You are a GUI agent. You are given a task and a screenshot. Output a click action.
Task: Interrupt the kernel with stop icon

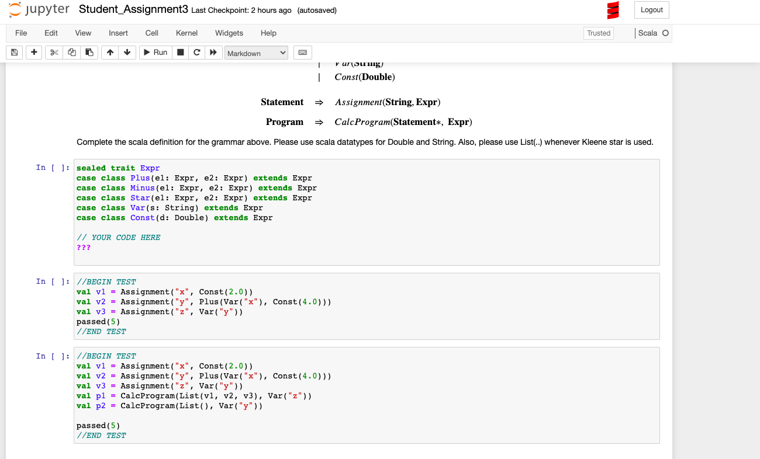coord(181,52)
